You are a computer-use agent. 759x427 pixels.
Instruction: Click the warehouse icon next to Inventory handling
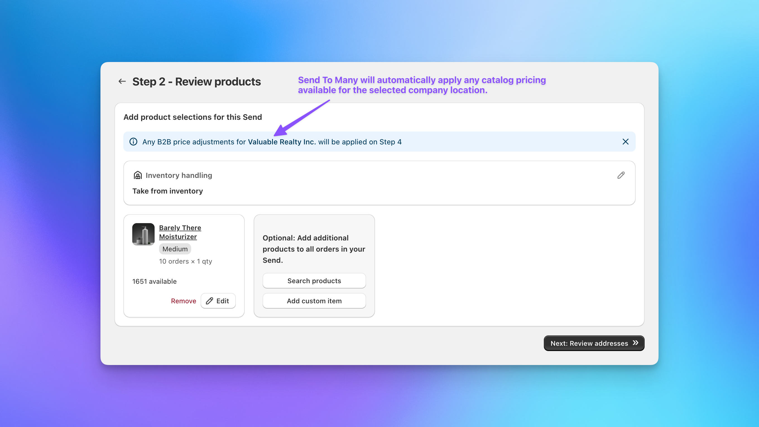137,175
